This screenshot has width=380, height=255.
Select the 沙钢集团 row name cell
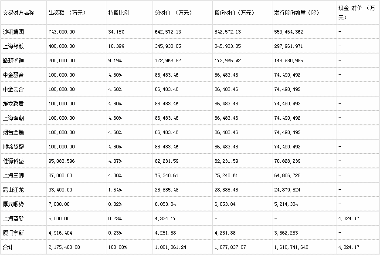point(23,32)
